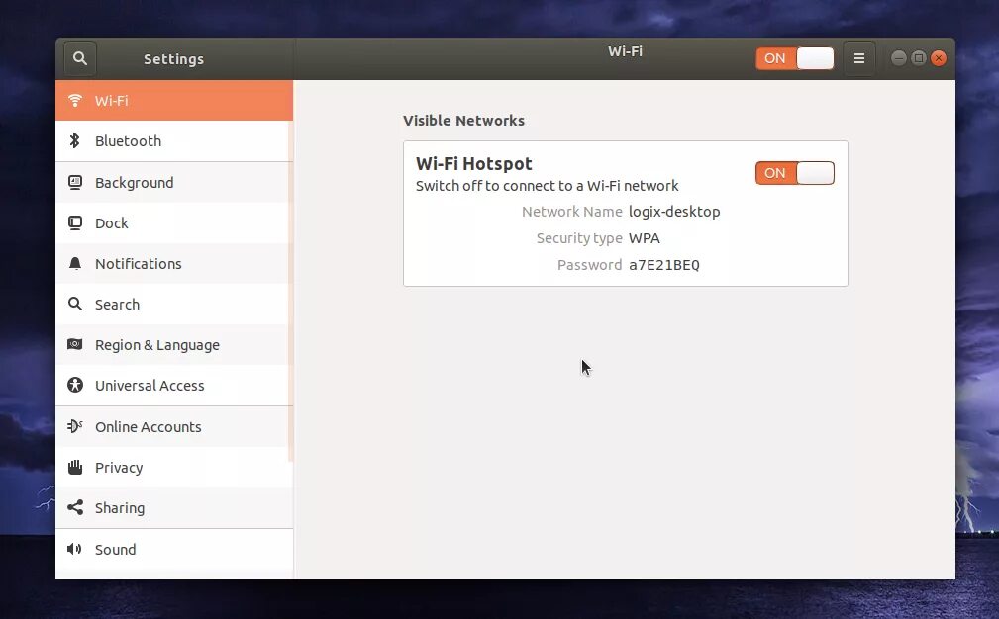Click the Universal Access person icon
The width and height of the screenshot is (999, 619).
pos(75,385)
